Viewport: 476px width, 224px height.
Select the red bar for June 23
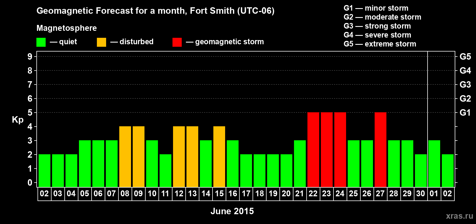point(327,150)
